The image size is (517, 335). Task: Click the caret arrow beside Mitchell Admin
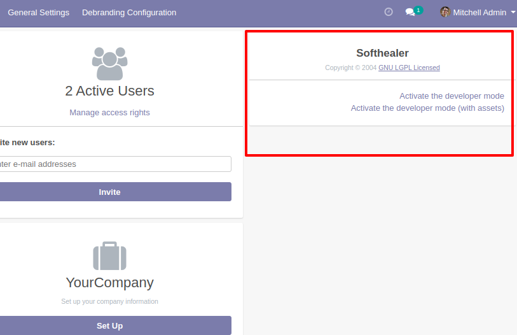pyautogui.click(x=513, y=12)
